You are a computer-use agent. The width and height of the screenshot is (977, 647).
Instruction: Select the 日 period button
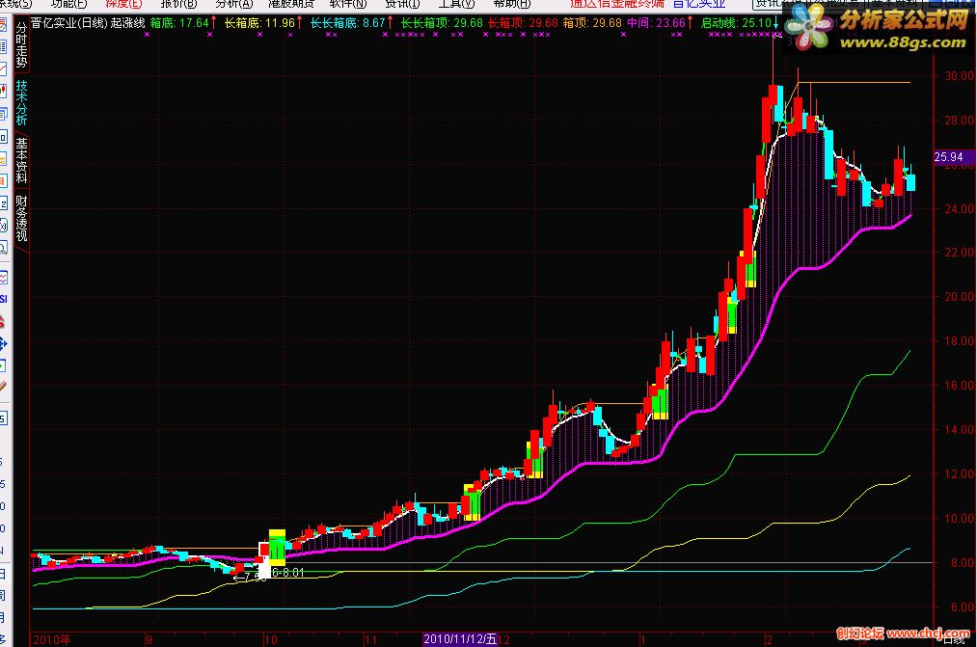click(3, 574)
